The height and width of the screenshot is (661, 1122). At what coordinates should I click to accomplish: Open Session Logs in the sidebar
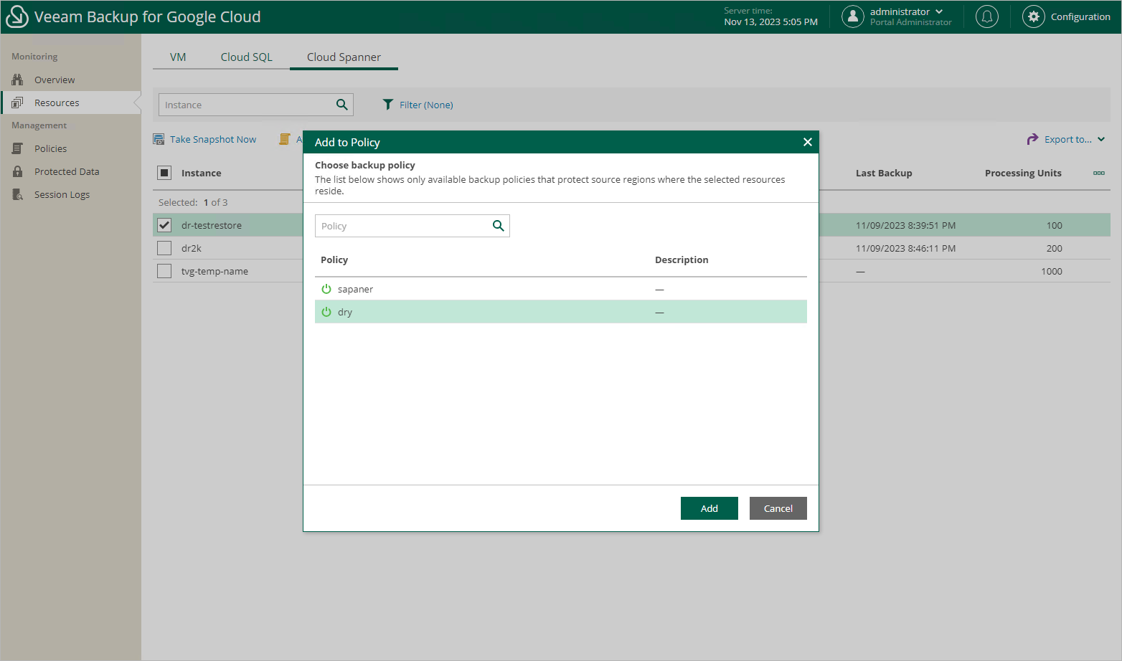71,194
